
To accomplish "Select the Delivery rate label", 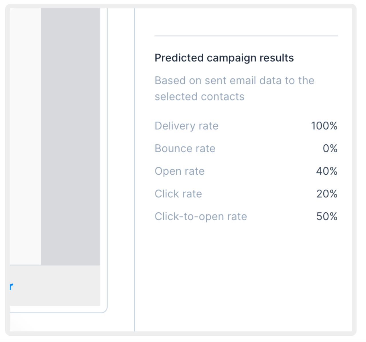I will click(x=186, y=126).
